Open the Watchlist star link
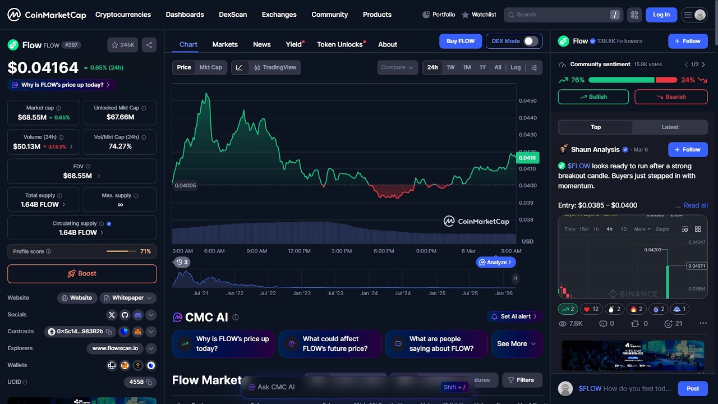The width and height of the screenshot is (718, 404). pyautogui.click(x=479, y=15)
